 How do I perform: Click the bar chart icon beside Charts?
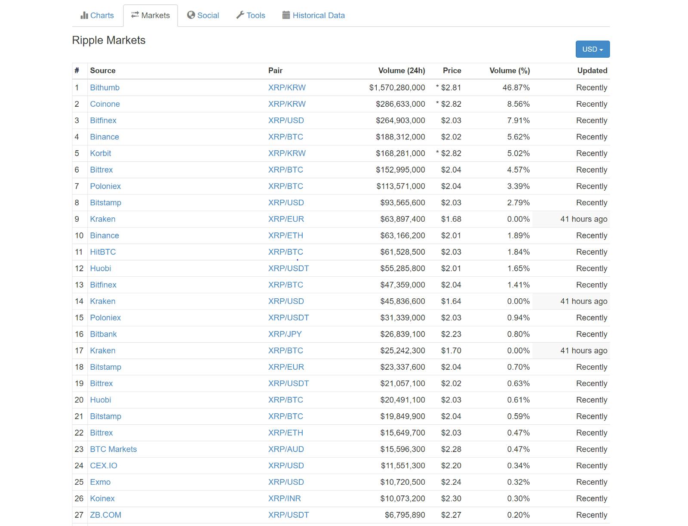coord(83,15)
